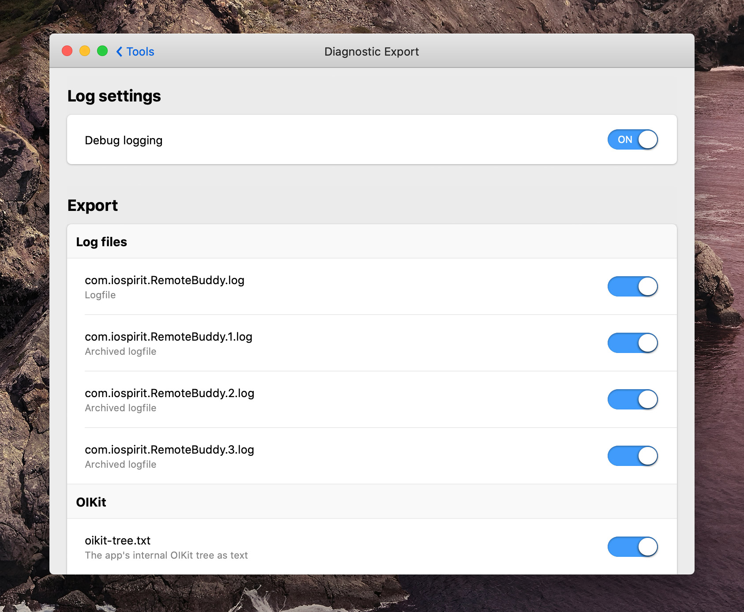Click the Log settings heading

pos(114,96)
